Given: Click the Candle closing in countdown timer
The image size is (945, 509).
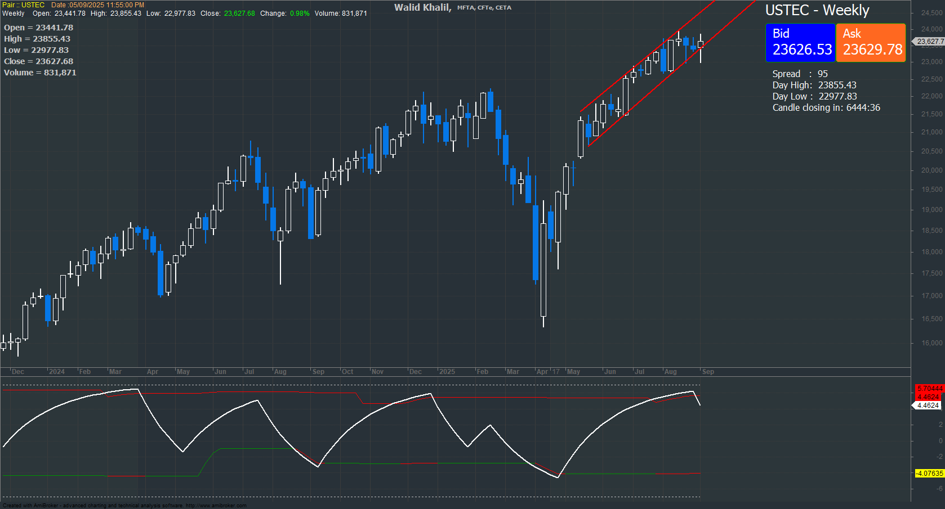Looking at the screenshot, I should [826, 107].
